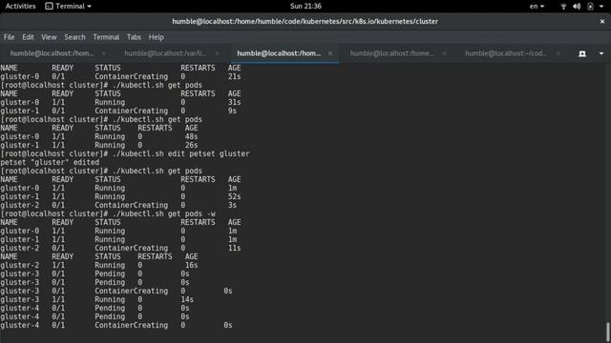The width and height of the screenshot is (611, 343).
Task: Open the tab list dropdown arrow
Action: click(x=601, y=53)
